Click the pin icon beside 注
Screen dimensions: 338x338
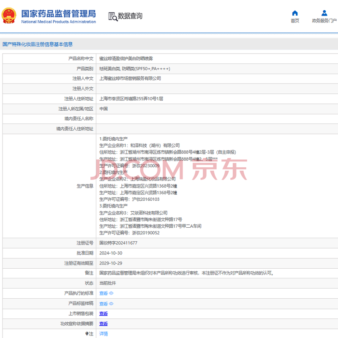pos(87,334)
